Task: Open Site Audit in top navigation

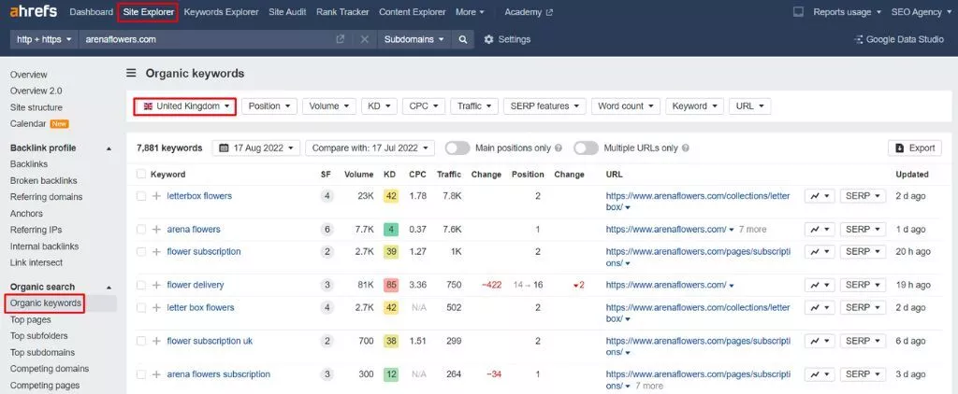Action: (x=288, y=11)
